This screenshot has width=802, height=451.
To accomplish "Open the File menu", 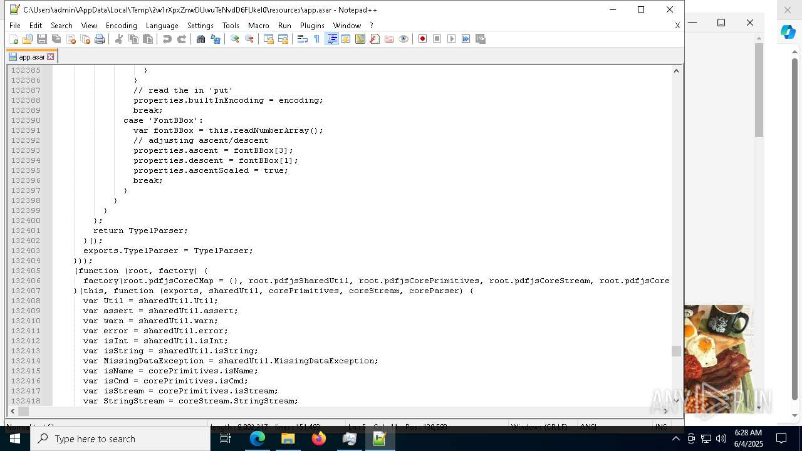I will (15, 26).
